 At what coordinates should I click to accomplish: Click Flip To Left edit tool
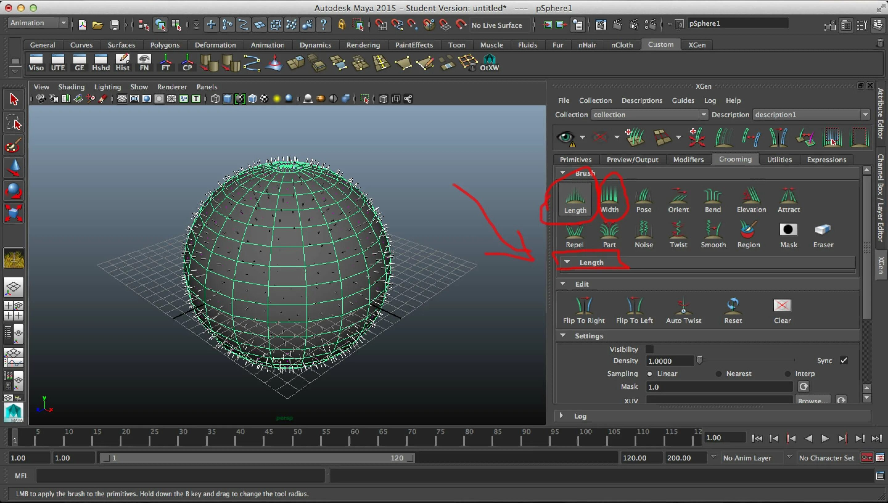634,310
